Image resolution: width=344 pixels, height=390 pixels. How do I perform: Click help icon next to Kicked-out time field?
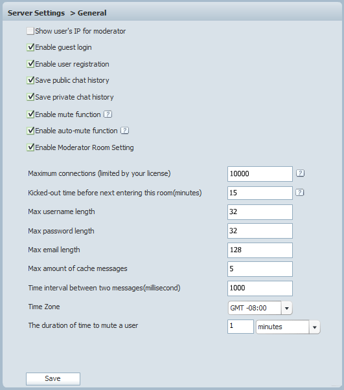pos(300,193)
